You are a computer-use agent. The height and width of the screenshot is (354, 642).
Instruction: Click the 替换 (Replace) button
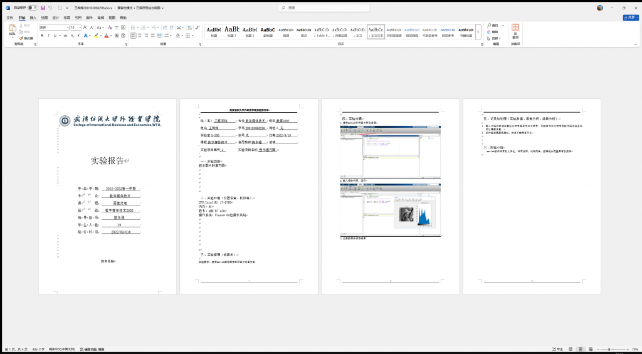[x=495, y=31]
